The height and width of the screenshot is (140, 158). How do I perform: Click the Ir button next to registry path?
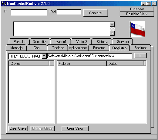click(140, 55)
